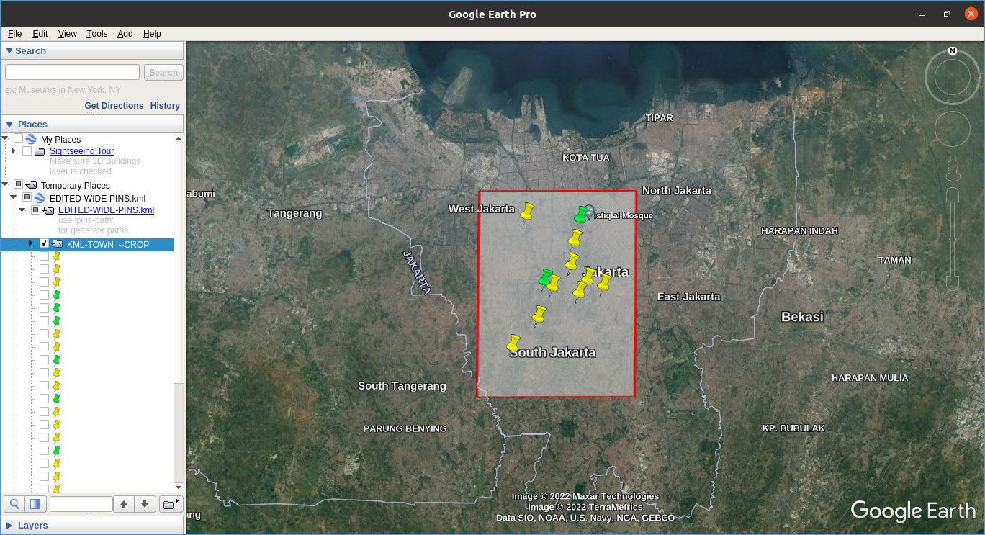
Task: Click the Move joystick circle on map
Action: (x=952, y=129)
